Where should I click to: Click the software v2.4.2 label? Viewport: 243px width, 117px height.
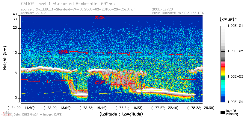33,13
